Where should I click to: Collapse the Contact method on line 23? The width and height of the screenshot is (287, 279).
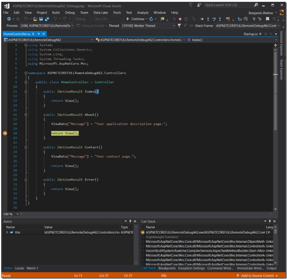click(26, 147)
